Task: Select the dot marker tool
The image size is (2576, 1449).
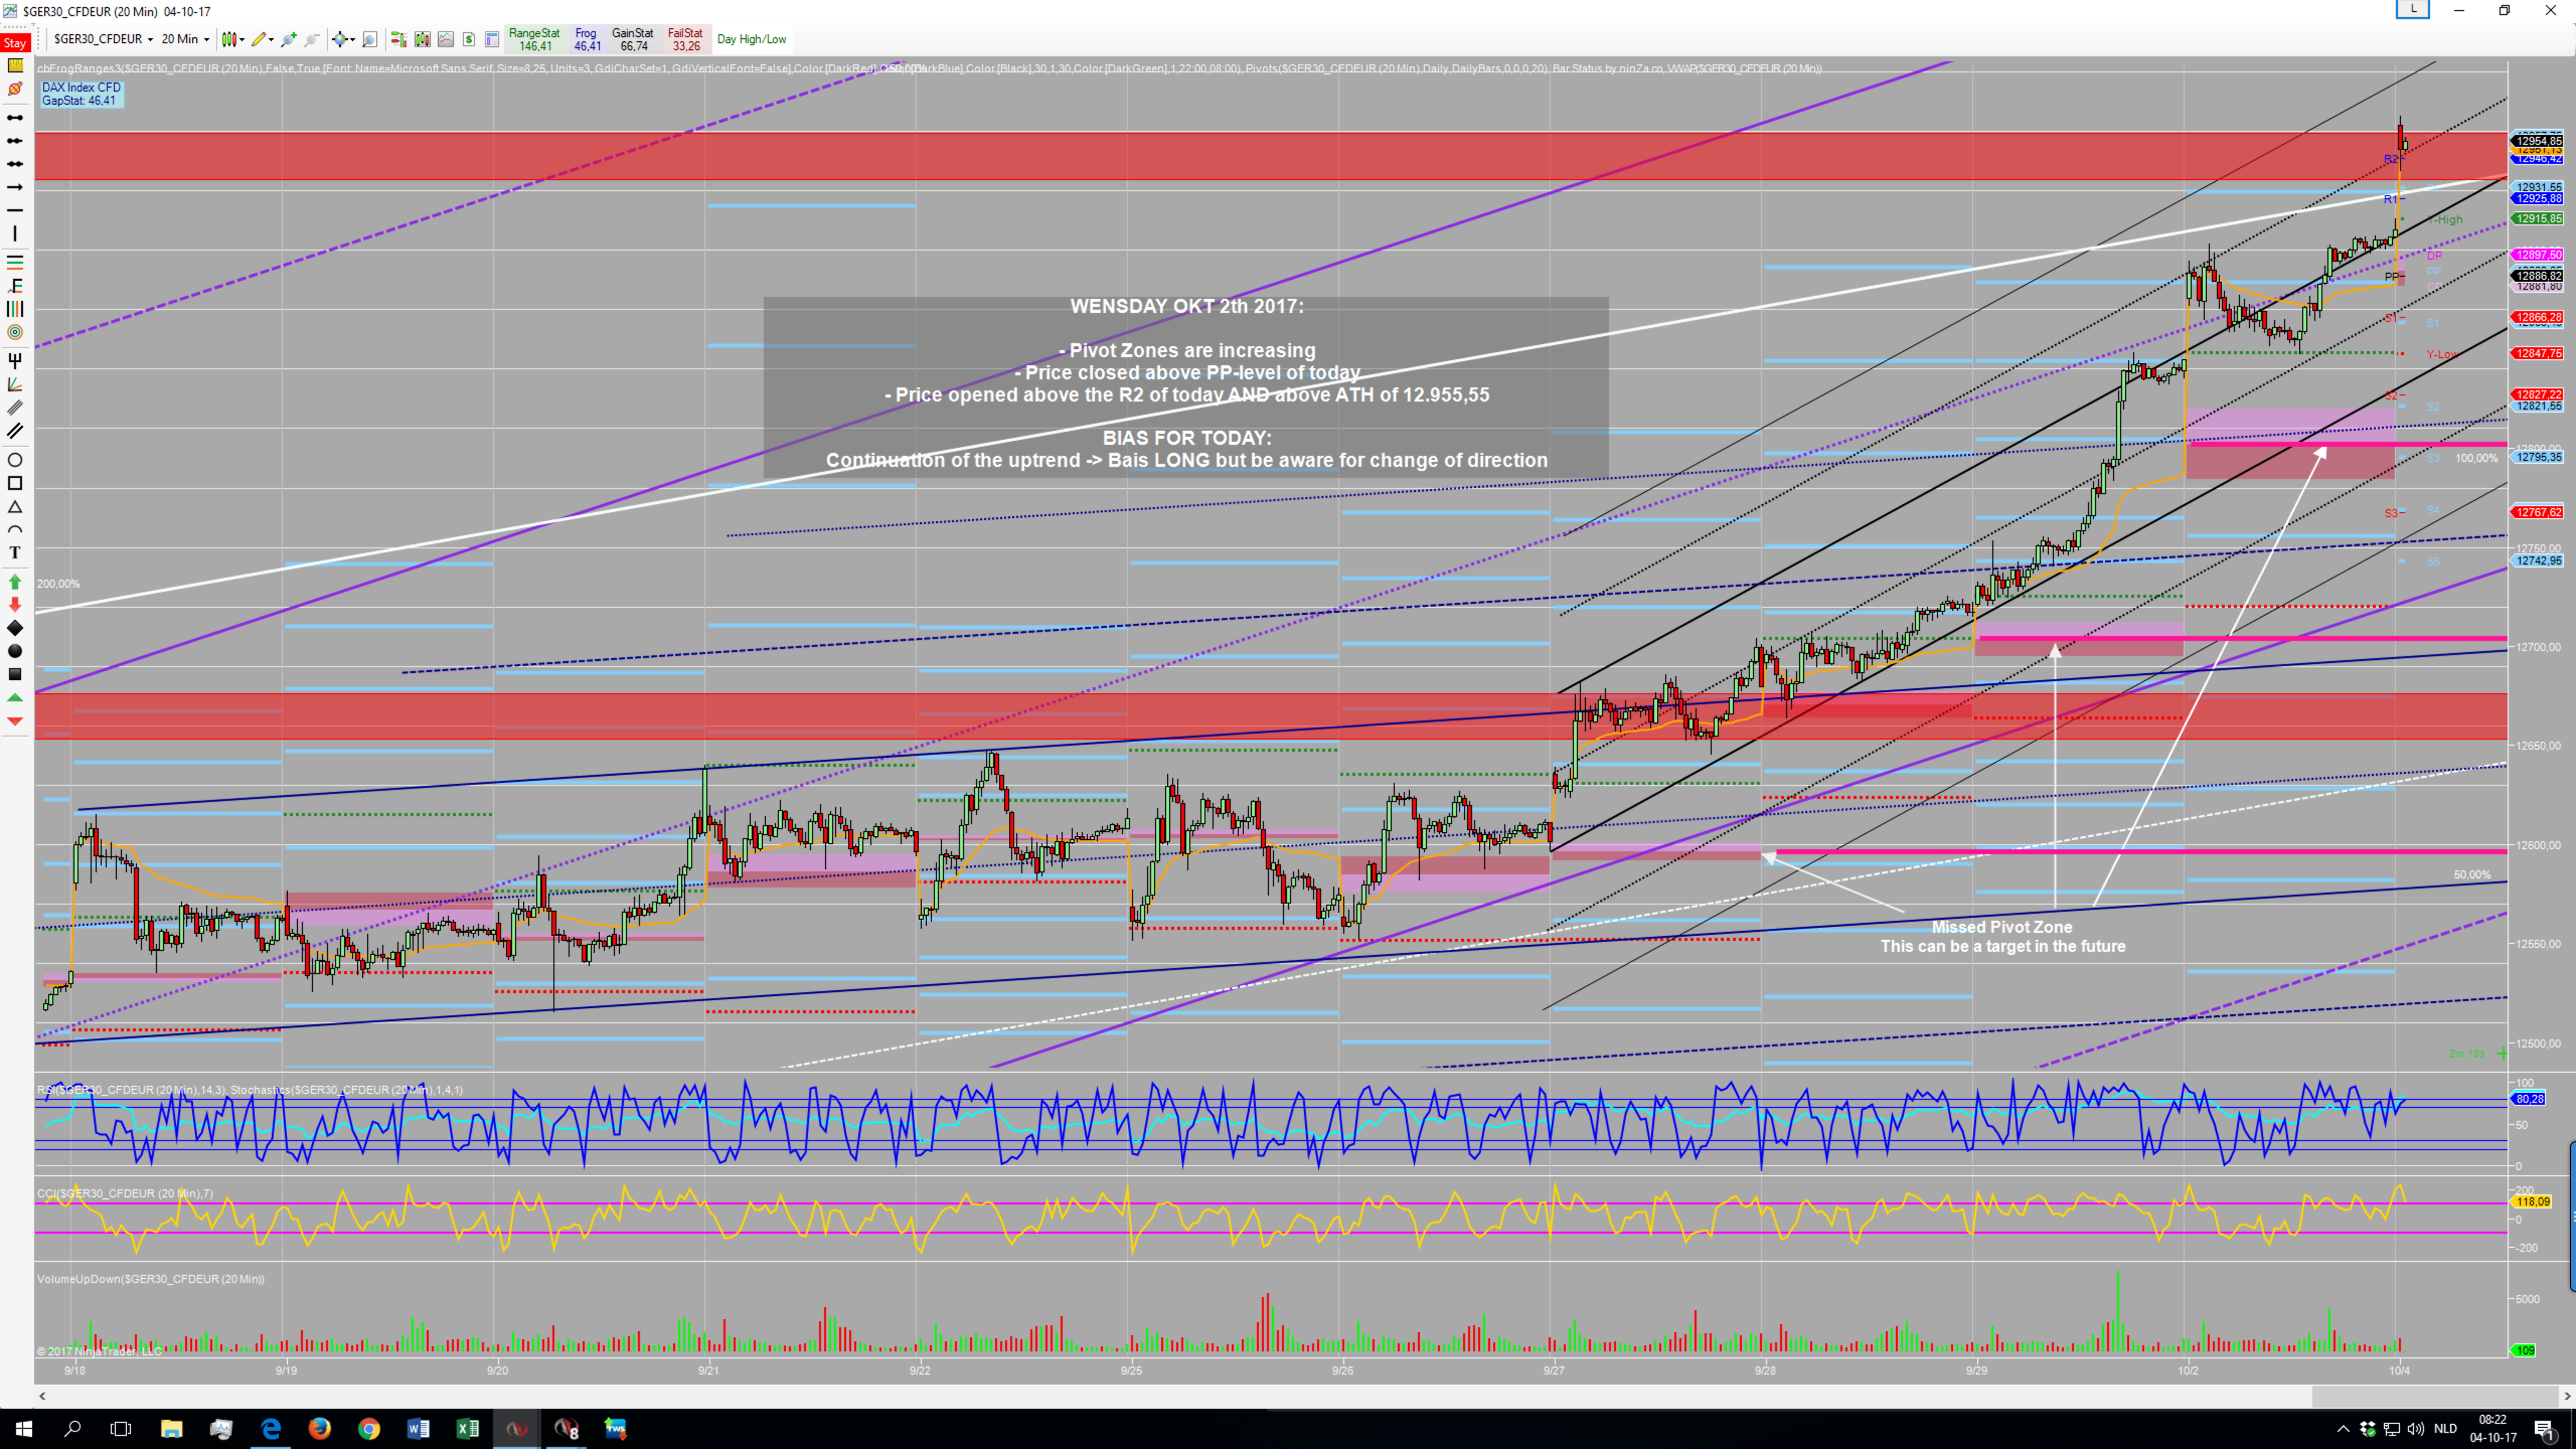Action: click(x=15, y=651)
